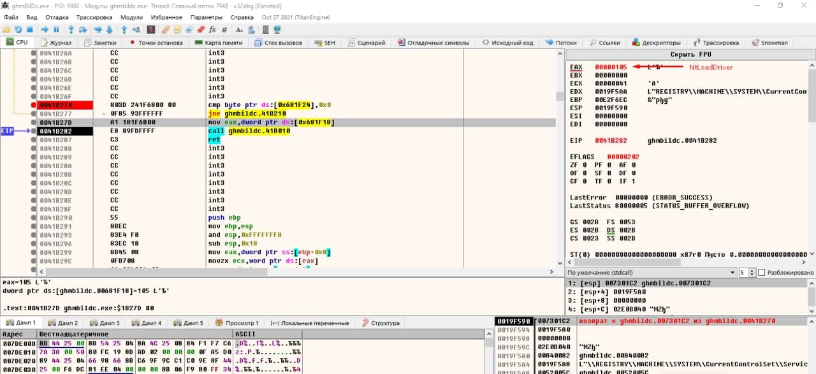Screen dimensions: 816x374
Task: Open the Snowman tab
Action: (768, 43)
